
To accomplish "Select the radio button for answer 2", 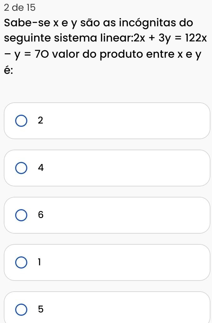I will point(21,121).
